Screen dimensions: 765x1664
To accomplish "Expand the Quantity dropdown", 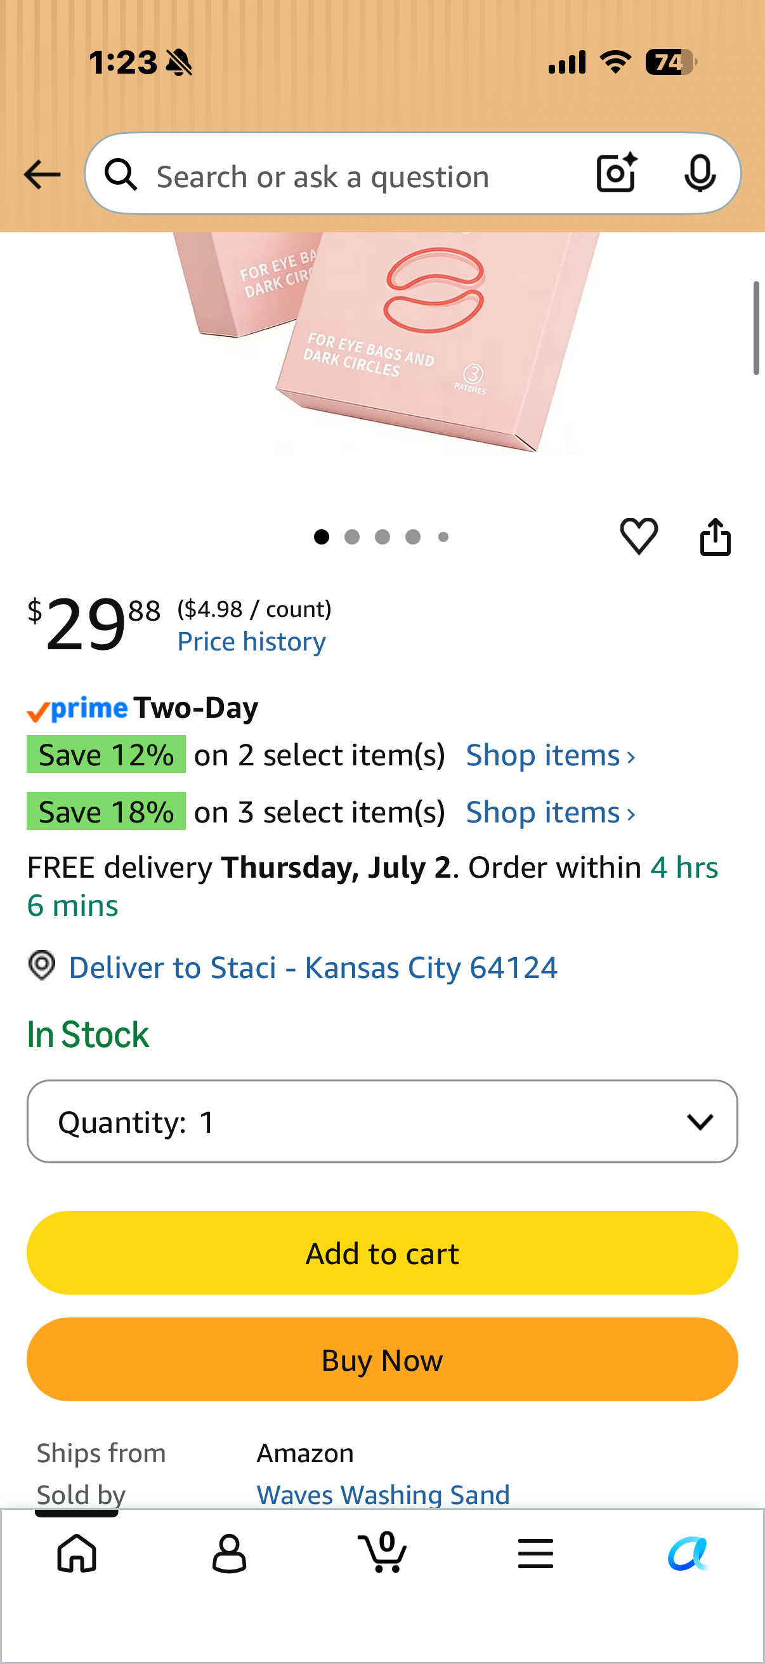I will [382, 1121].
